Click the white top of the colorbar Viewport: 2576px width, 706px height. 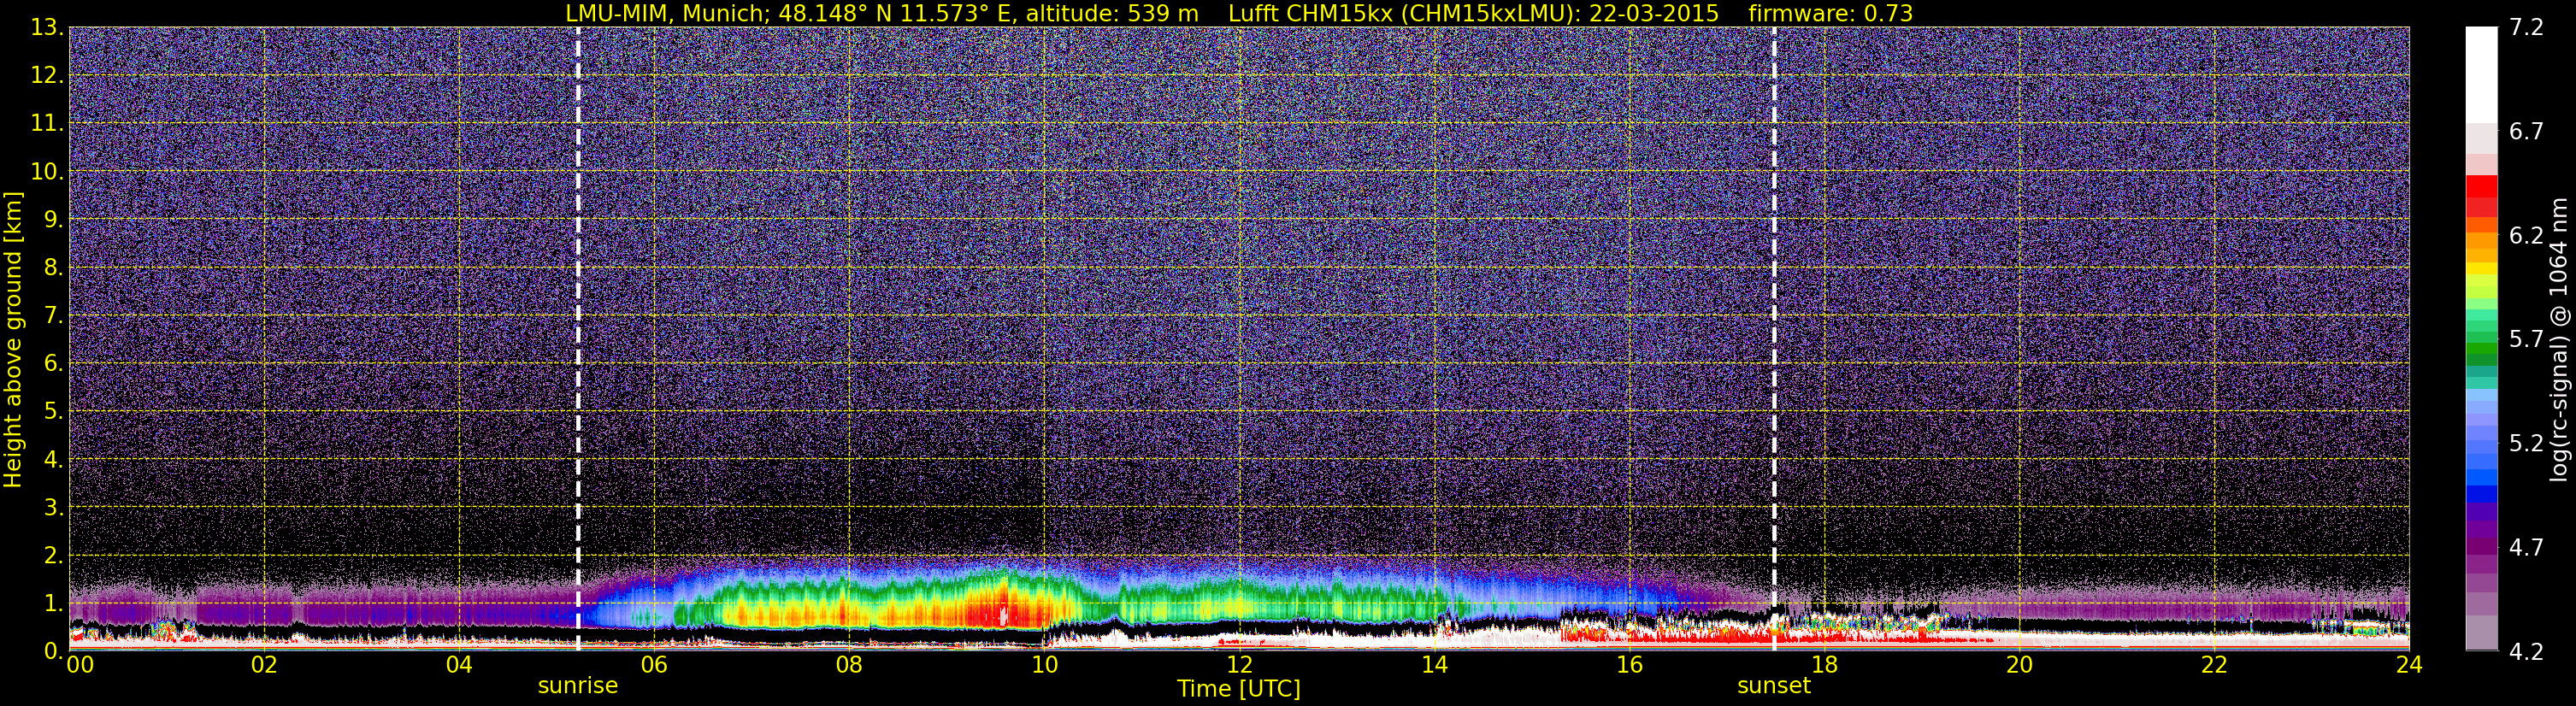pos(2481,75)
